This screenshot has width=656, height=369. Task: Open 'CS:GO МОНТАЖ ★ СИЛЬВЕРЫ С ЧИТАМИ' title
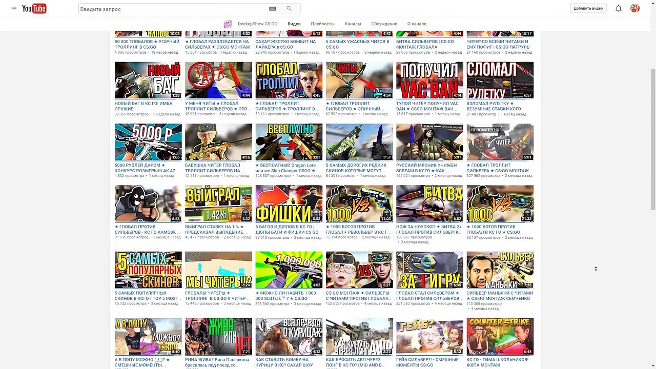click(x=359, y=296)
